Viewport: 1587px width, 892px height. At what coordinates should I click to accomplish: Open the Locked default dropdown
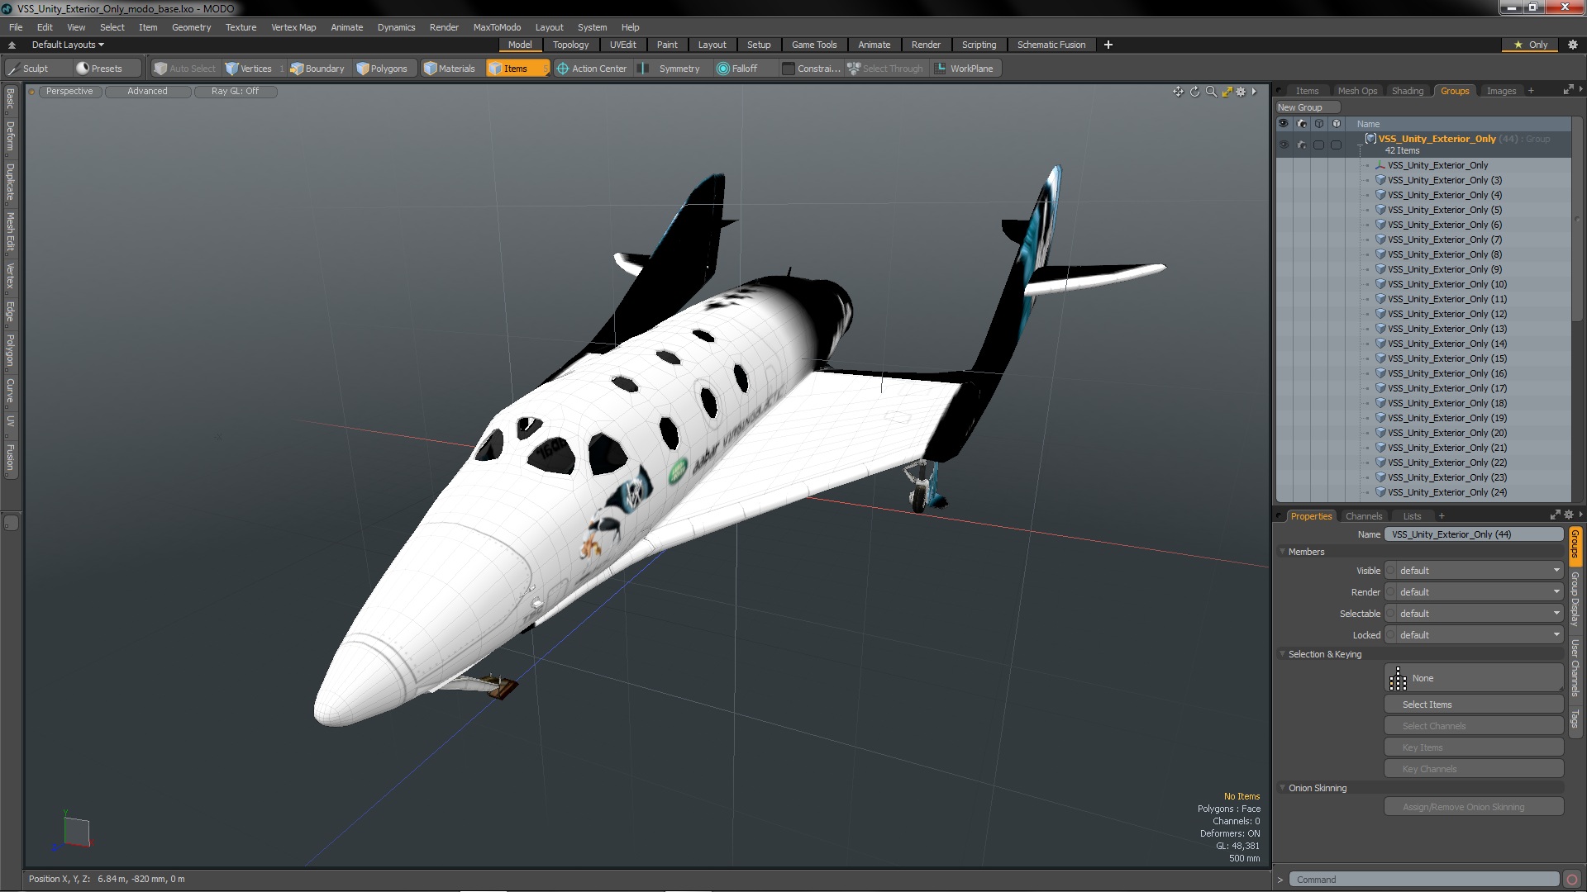[1474, 635]
